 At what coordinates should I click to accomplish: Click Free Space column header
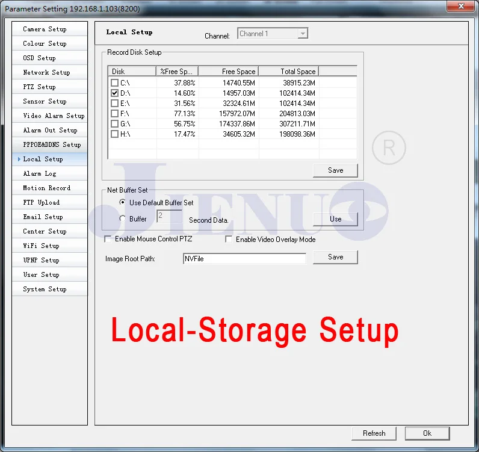pos(229,71)
